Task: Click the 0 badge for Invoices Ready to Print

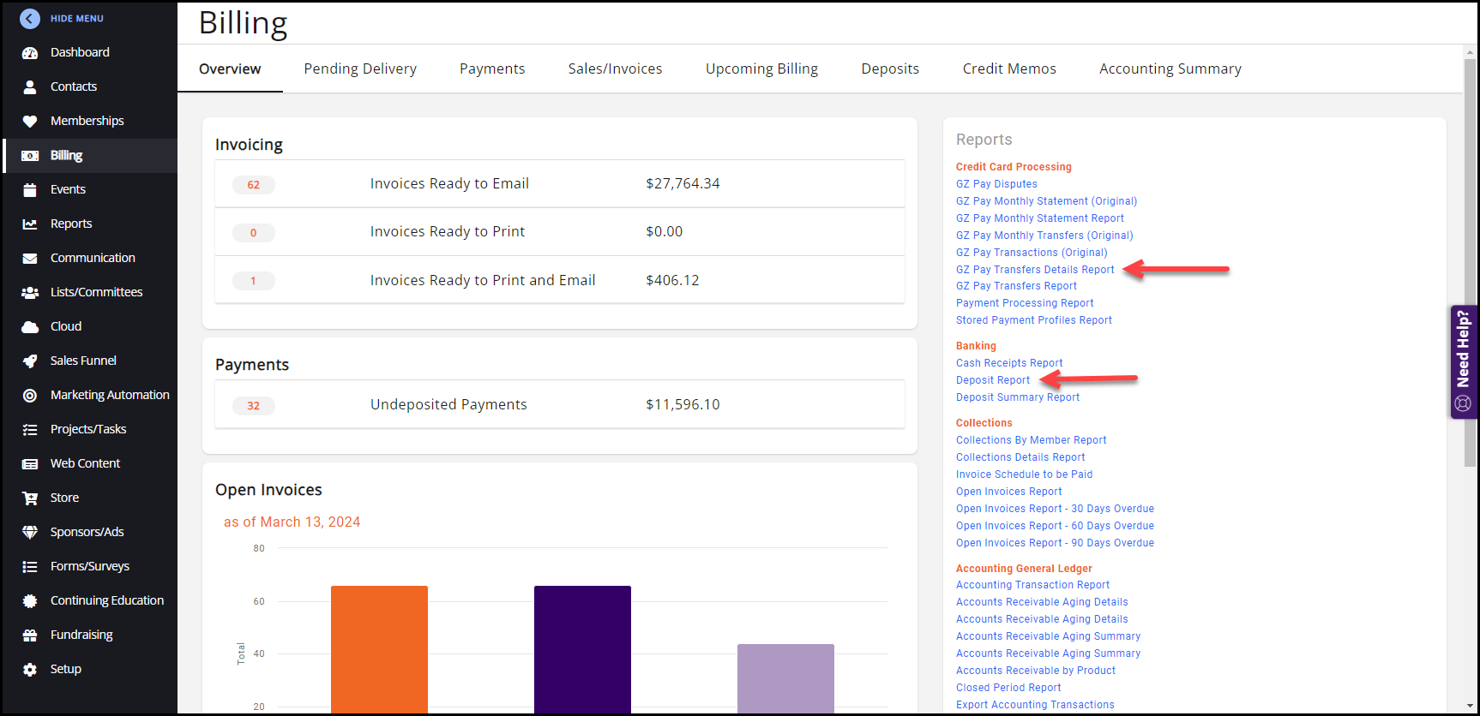Action: tap(254, 232)
